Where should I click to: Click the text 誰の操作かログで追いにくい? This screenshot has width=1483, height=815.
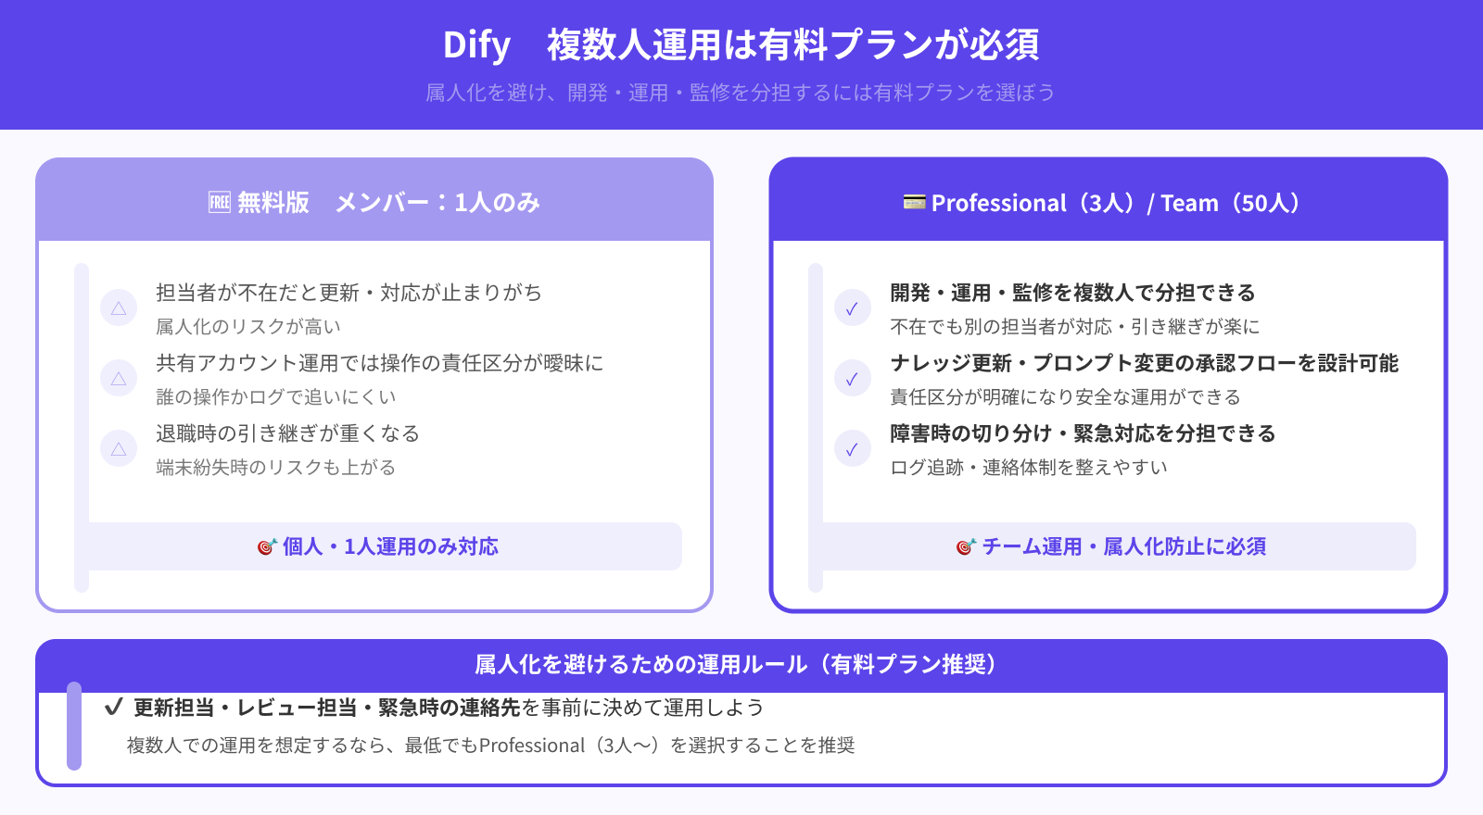click(x=276, y=397)
